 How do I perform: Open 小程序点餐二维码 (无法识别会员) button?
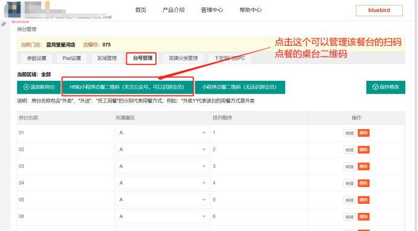coord(240,87)
